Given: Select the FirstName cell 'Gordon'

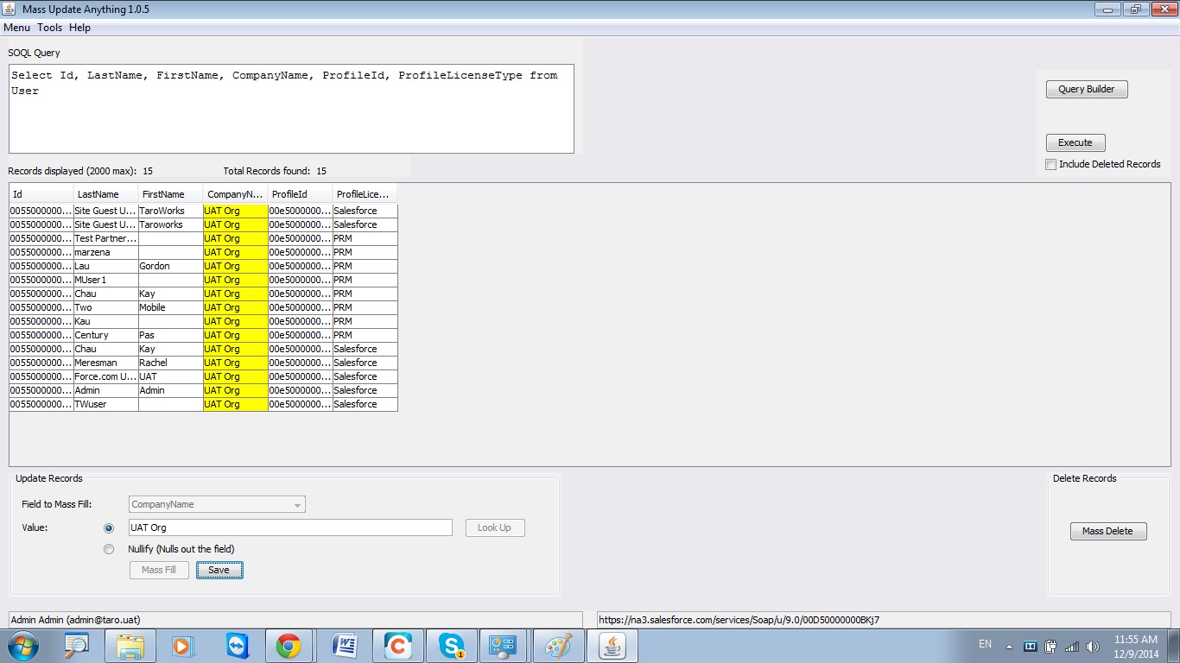Looking at the screenshot, I should coord(171,266).
